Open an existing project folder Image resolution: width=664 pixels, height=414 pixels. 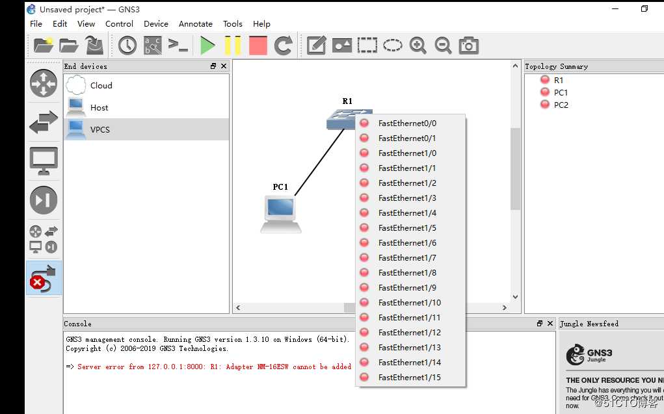click(x=68, y=45)
